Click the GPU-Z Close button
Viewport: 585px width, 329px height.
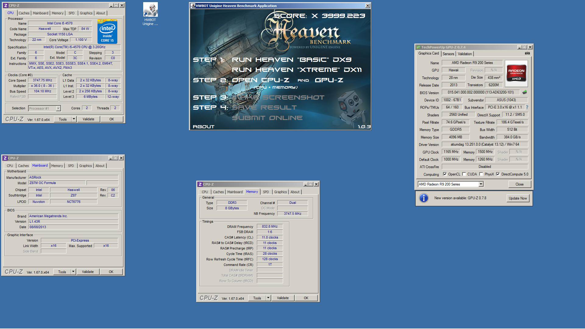pyautogui.click(x=519, y=184)
